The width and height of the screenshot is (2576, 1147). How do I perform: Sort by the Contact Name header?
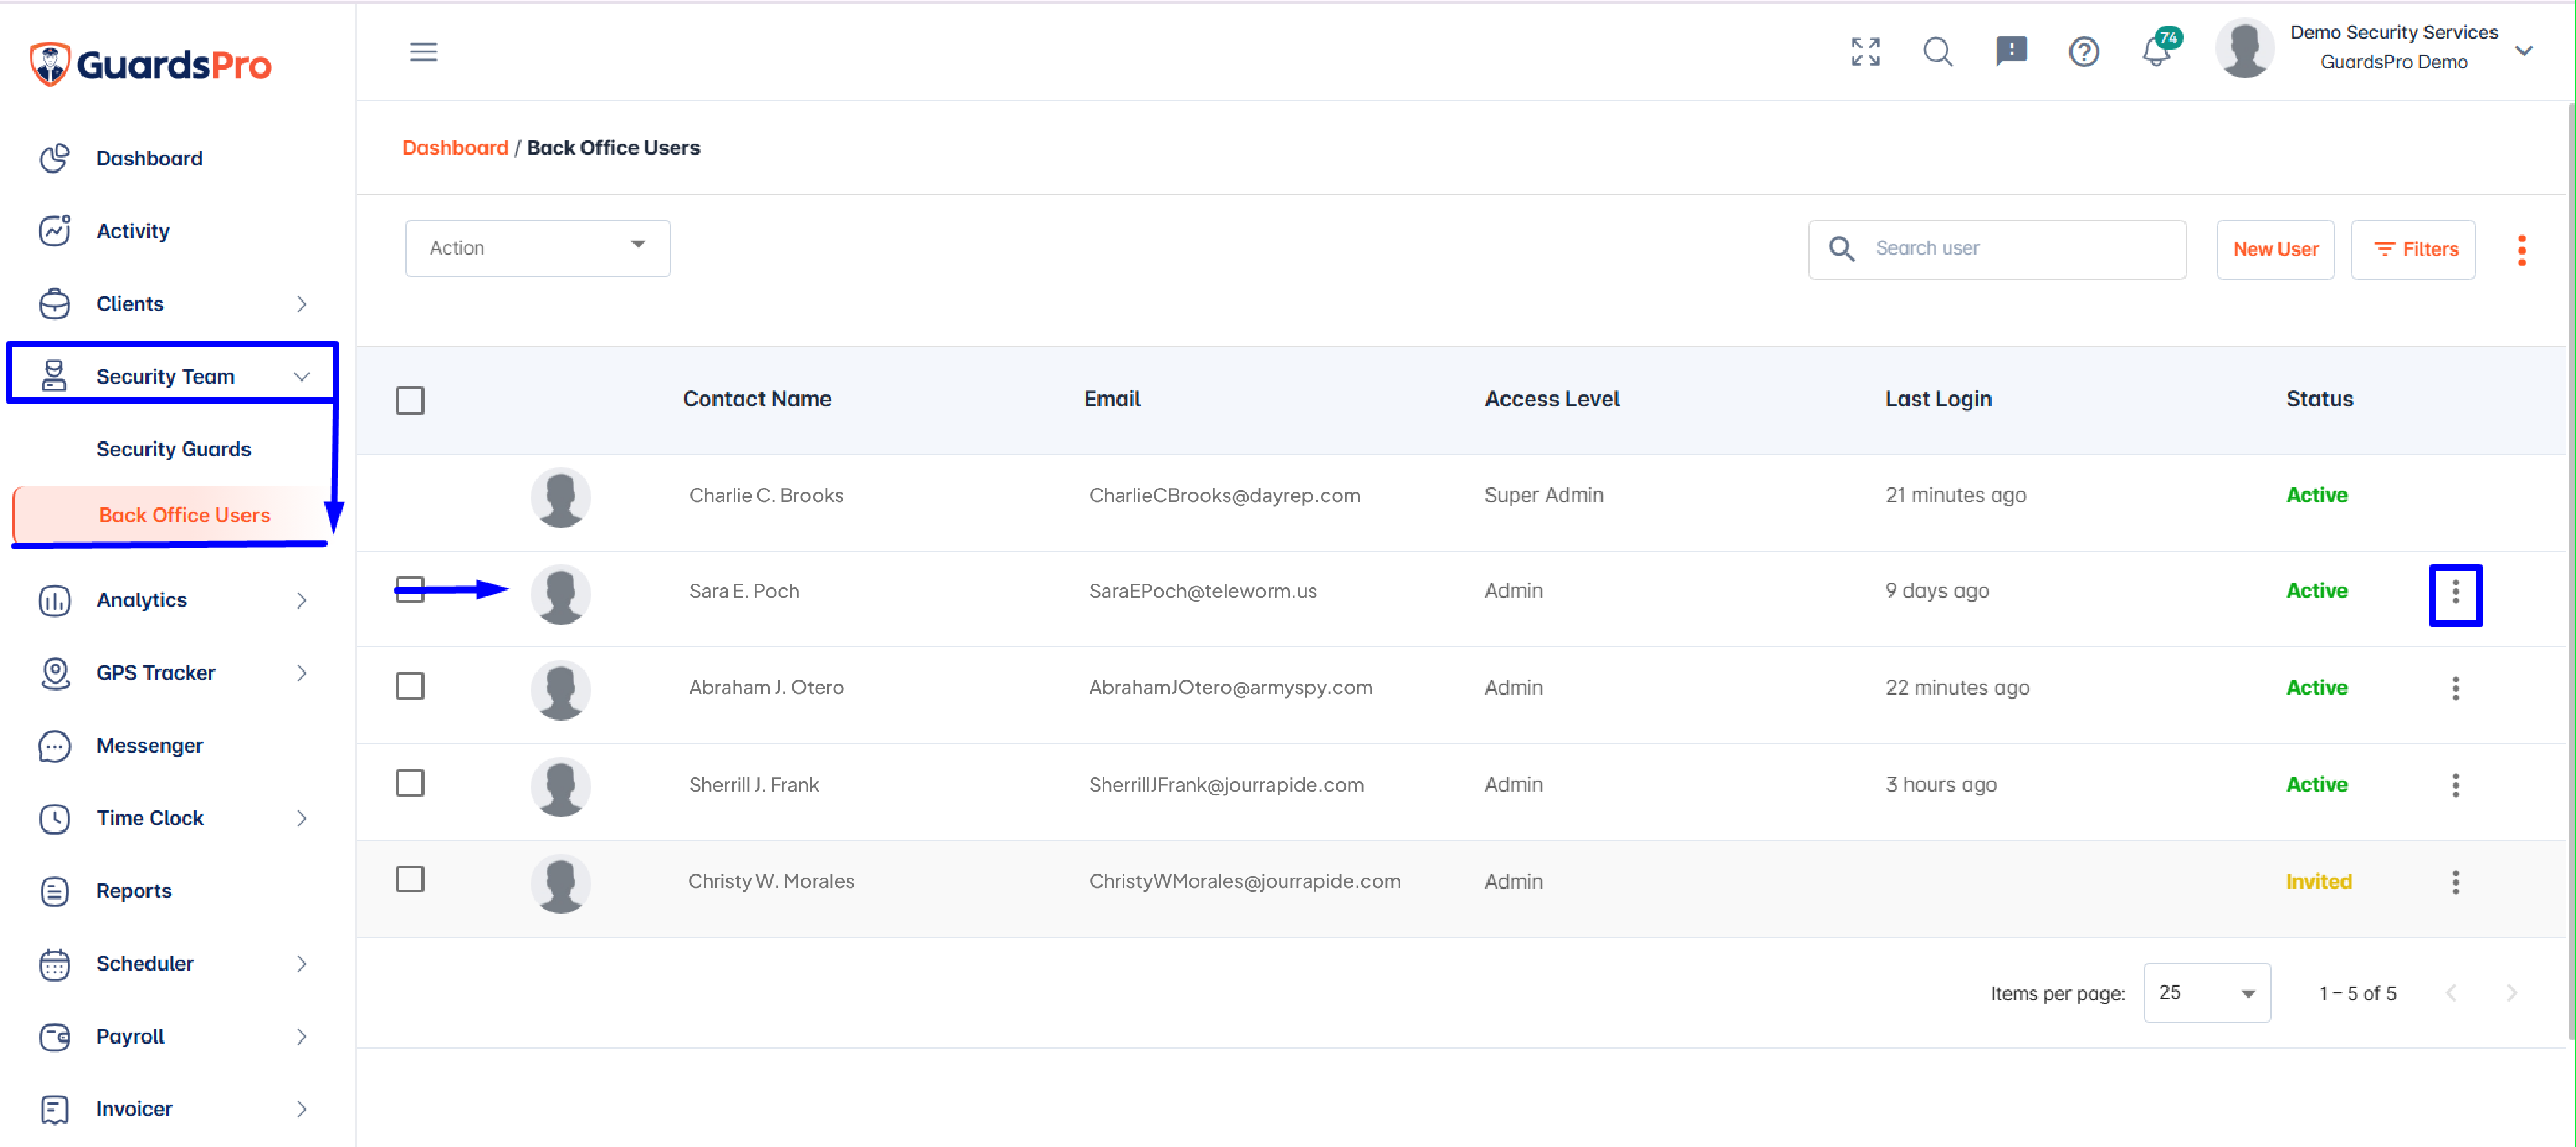[x=757, y=399]
